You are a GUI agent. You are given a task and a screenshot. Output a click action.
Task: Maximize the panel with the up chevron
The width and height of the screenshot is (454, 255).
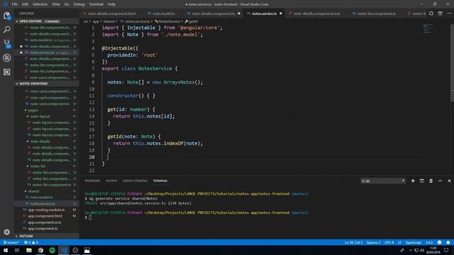(440, 181)
